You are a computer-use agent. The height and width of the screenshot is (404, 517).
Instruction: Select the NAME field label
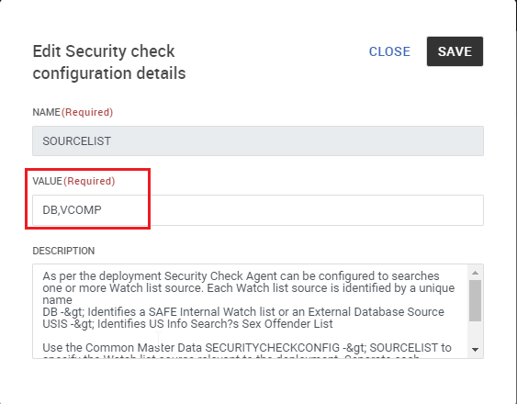click(x=47, y=112)
